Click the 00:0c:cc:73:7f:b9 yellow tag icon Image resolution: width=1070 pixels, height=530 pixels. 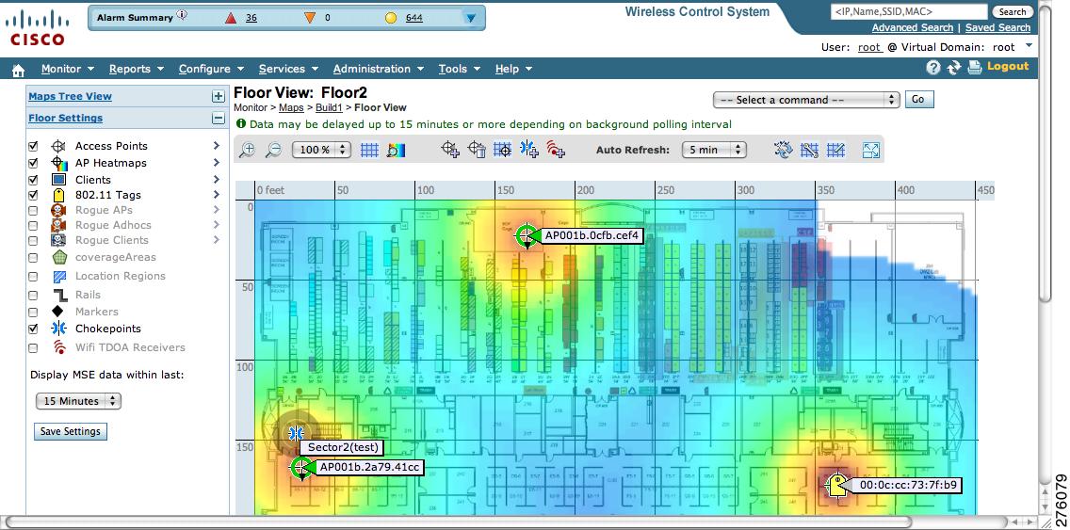point(835,486)
